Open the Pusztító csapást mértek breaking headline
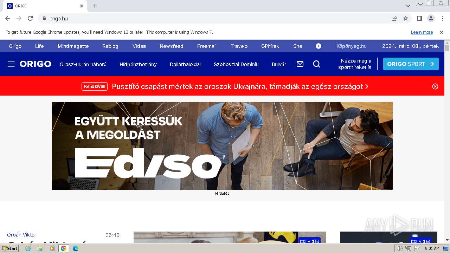Viewport: 450px width, 253px height. tap(240, 86)
